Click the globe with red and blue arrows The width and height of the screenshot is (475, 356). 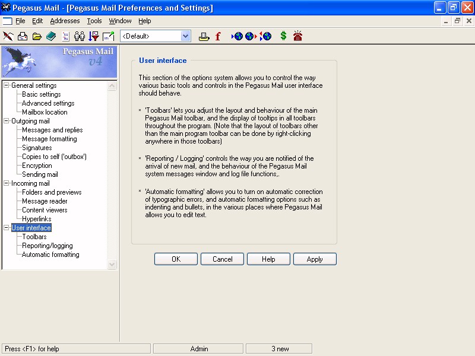point(265,36)
